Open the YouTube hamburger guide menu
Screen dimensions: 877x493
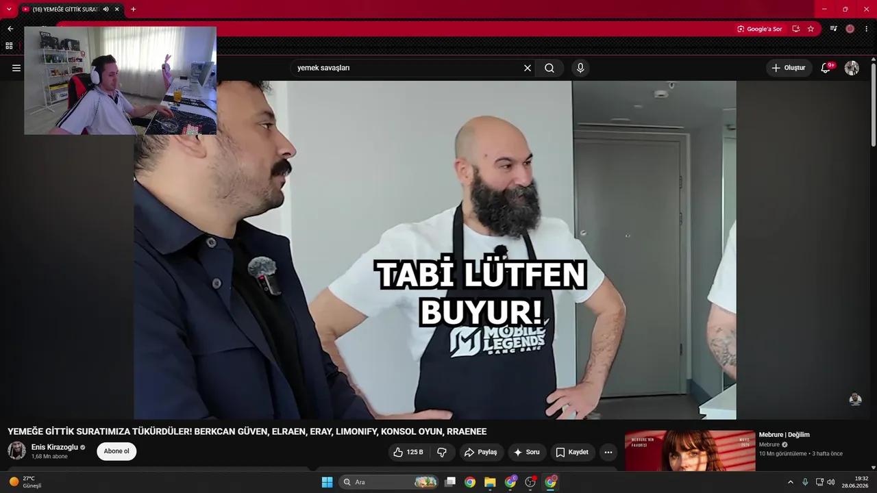[x=16, y=68]
